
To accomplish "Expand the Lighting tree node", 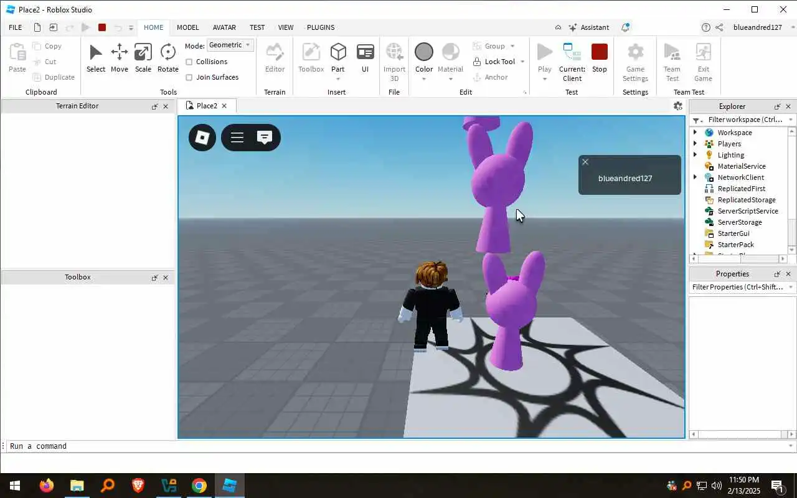I will [x=696, y=155].
